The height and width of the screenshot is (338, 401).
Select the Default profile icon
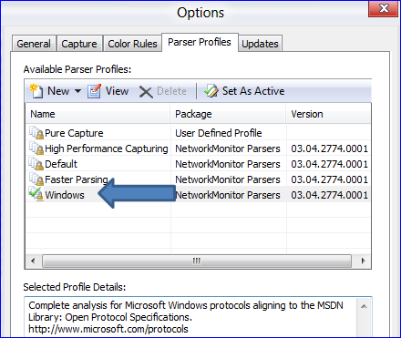coord(36,164)
